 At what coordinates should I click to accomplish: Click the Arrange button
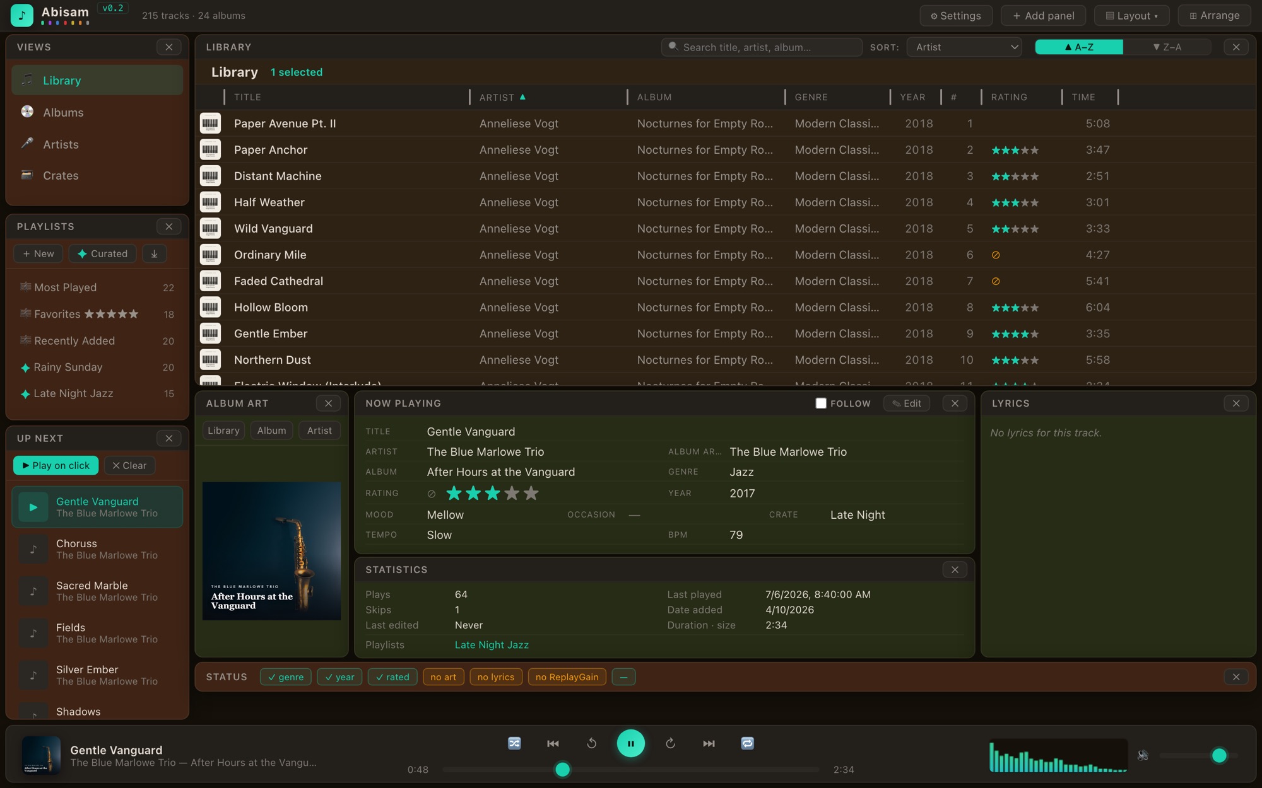tap(1214, 16)
